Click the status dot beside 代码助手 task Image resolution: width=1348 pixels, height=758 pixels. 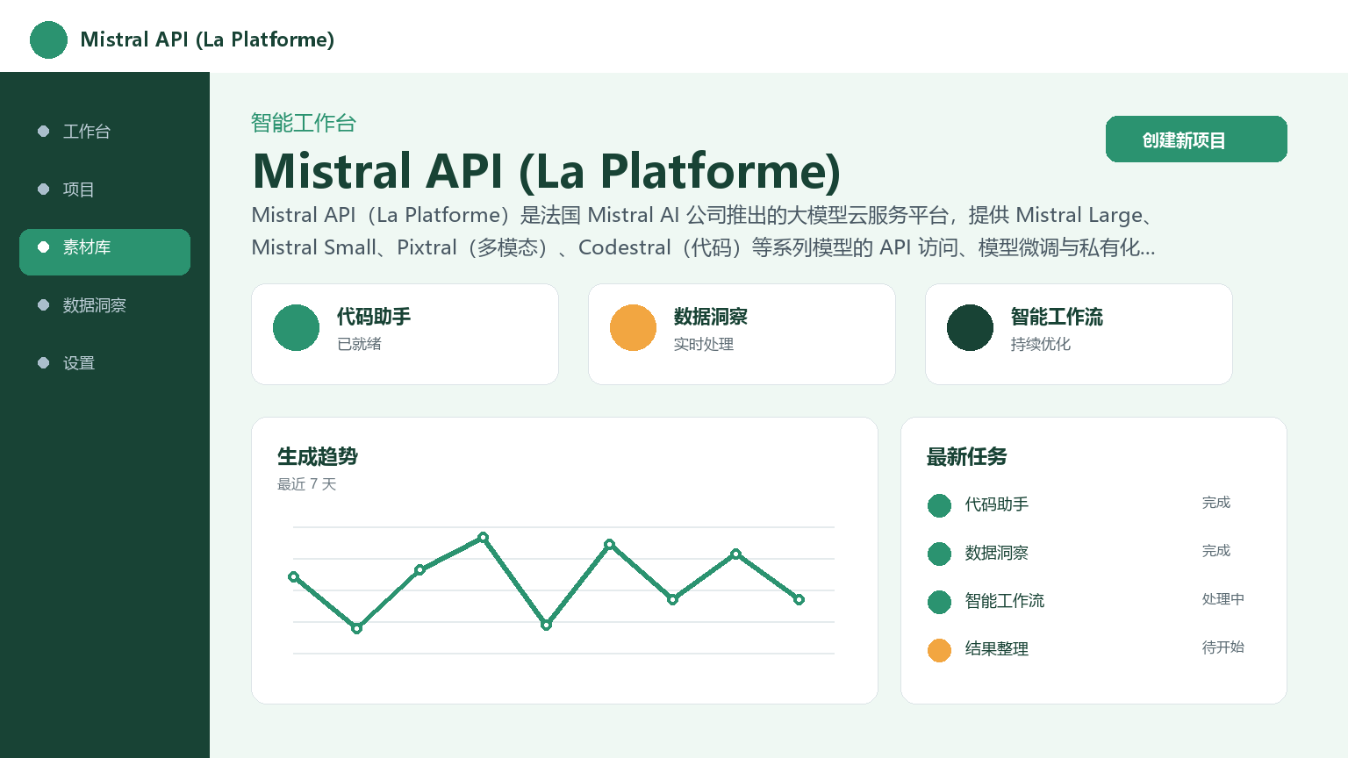(939, 505)
